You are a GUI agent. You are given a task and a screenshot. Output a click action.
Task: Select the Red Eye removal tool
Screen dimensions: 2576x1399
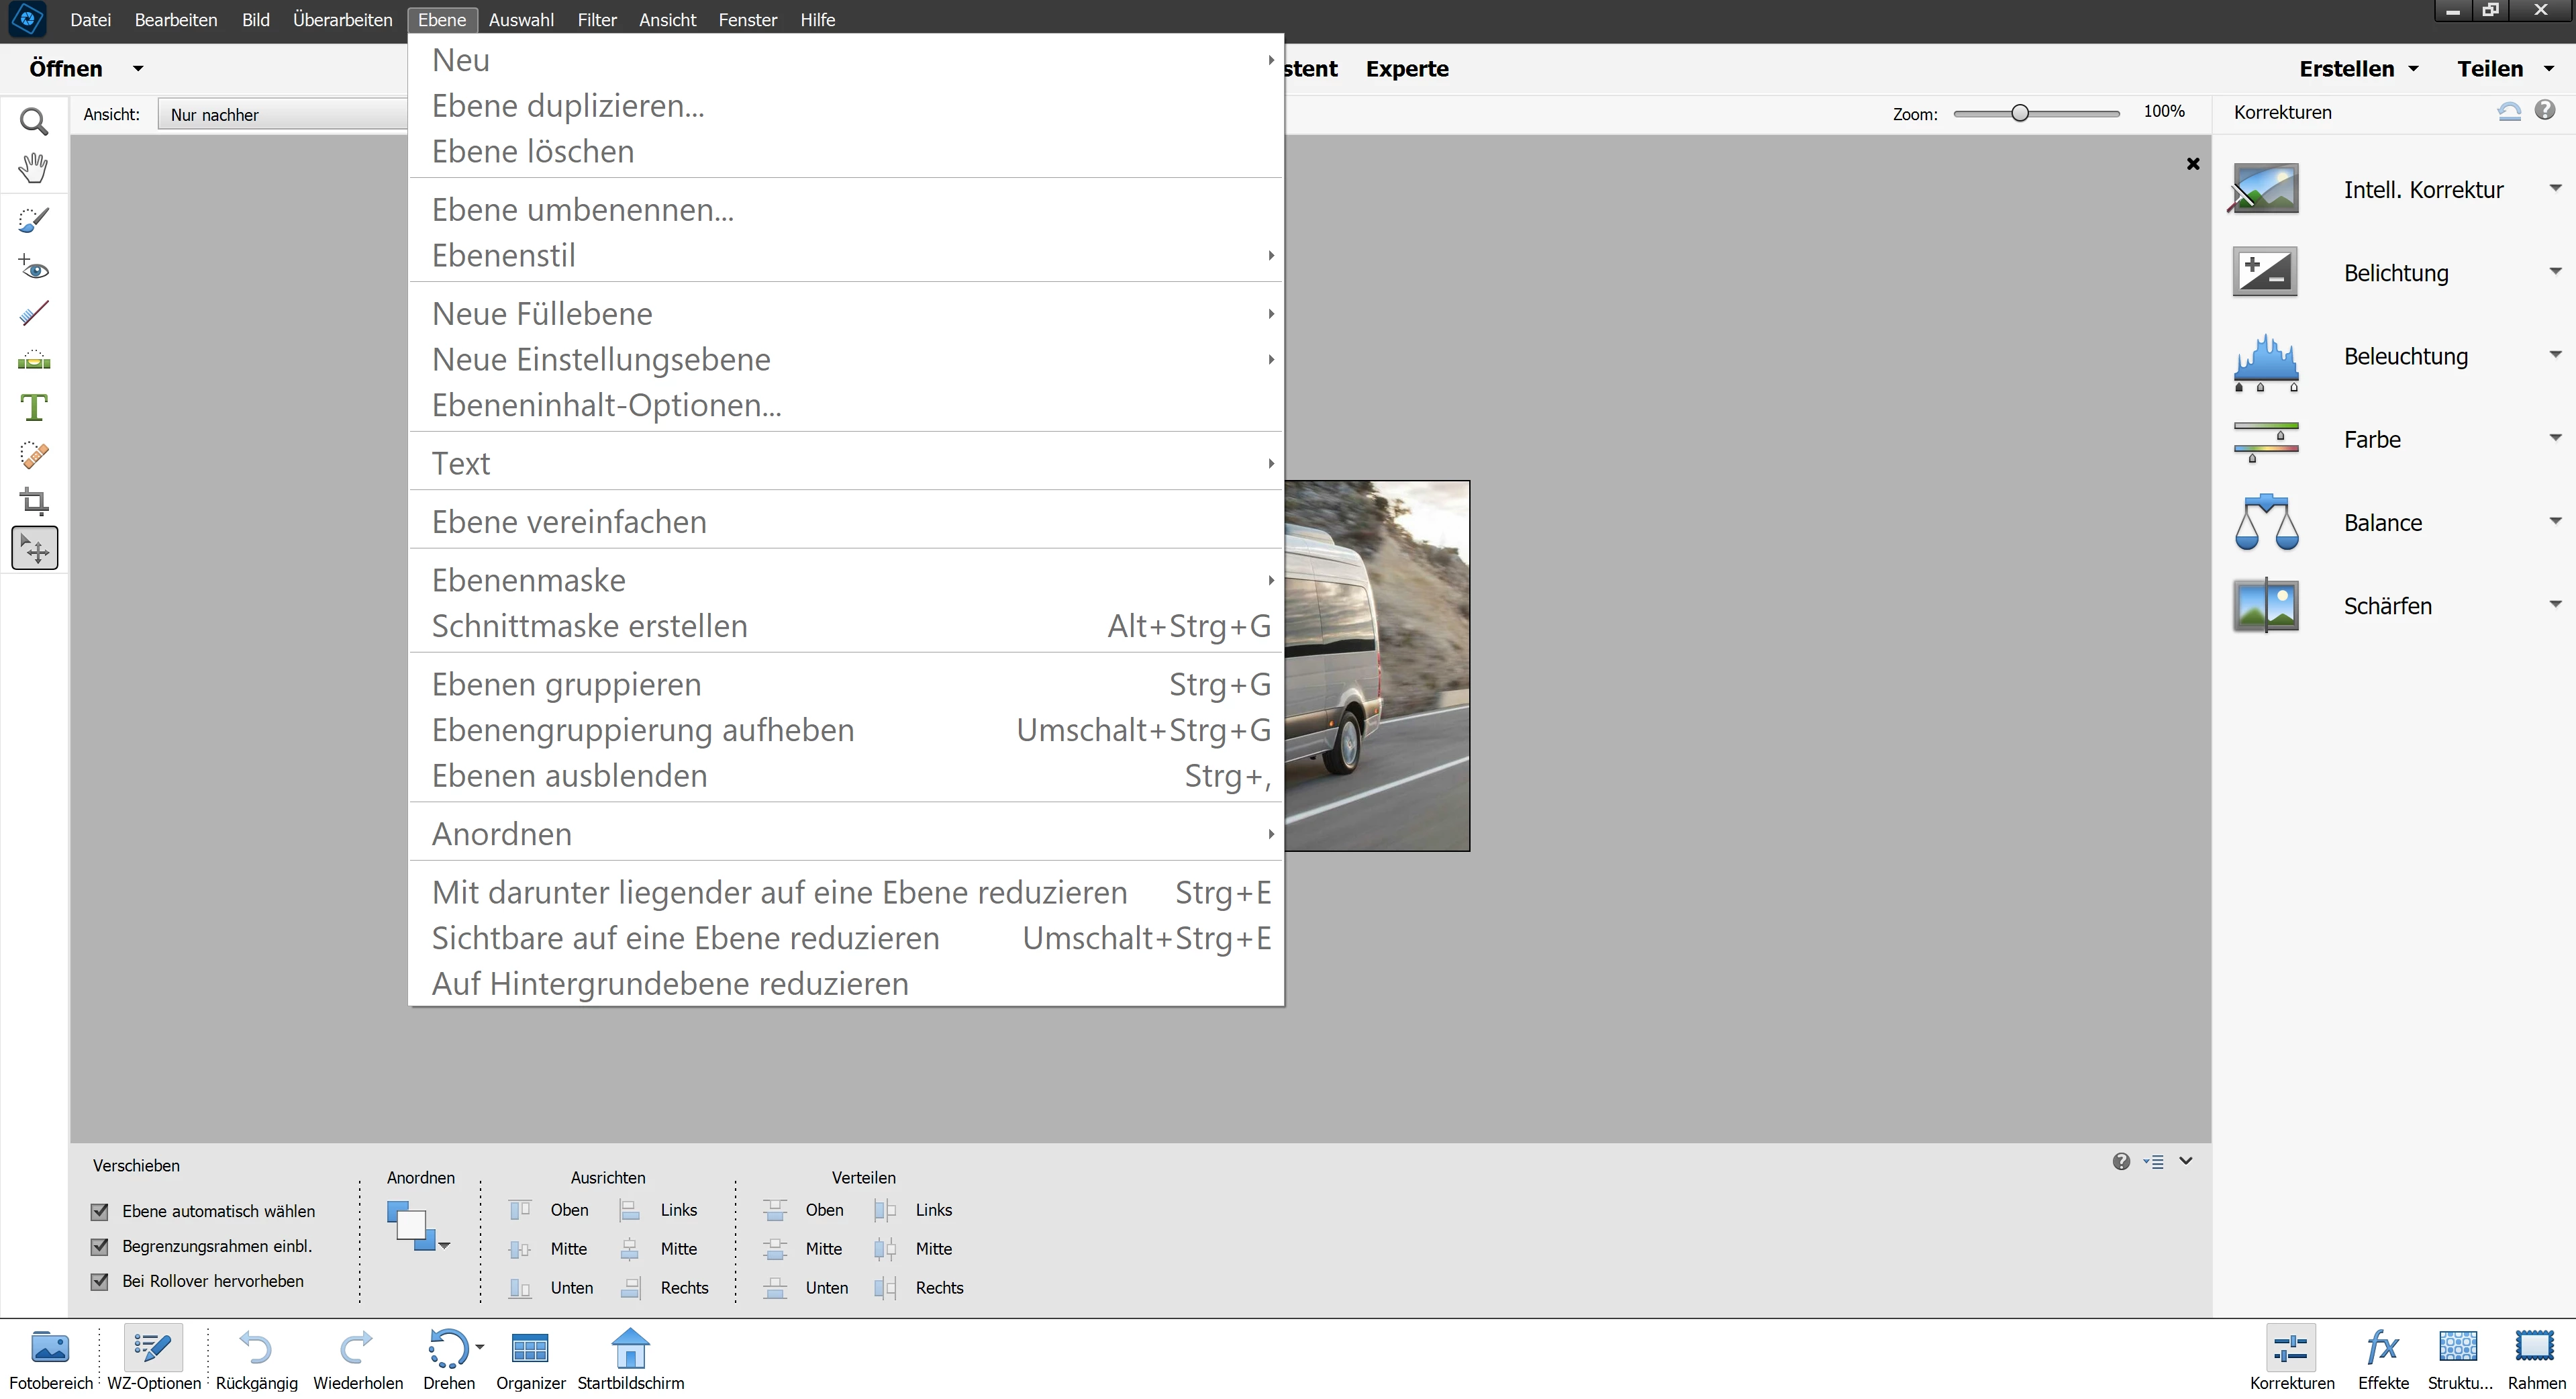[34, 268]
